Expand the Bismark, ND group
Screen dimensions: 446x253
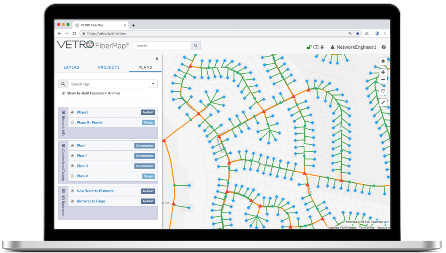click(x=64, y=113)
